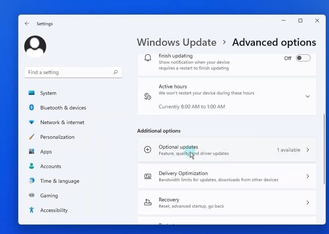Image resolution: width=329 pixels, height=234 pixels.
Task: Open Recovery options
Action: [227, 203]
